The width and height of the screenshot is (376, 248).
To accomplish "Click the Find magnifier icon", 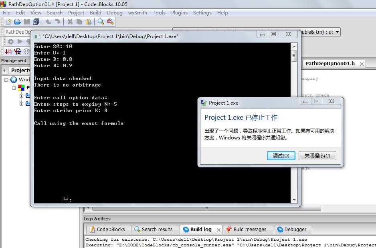I will coord(101,22).
